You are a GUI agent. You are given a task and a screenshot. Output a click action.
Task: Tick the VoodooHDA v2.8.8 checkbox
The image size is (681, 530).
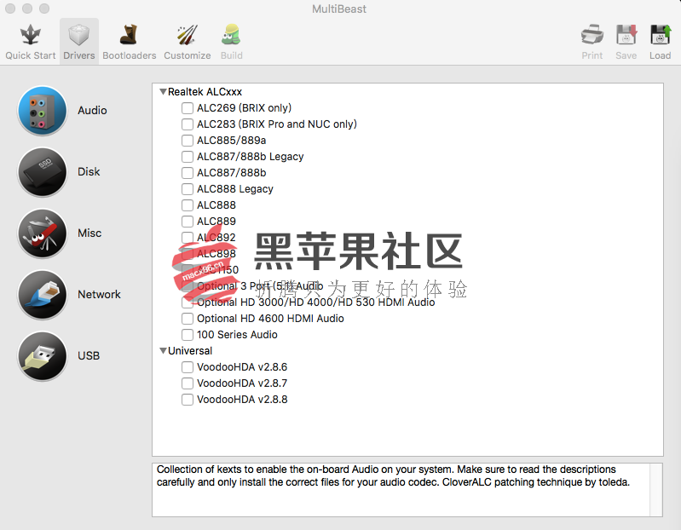point(188,400)
